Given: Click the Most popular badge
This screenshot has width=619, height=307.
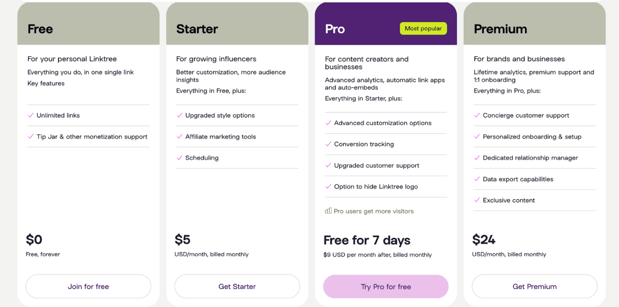Looking at the screenshot, I should 423,29.
